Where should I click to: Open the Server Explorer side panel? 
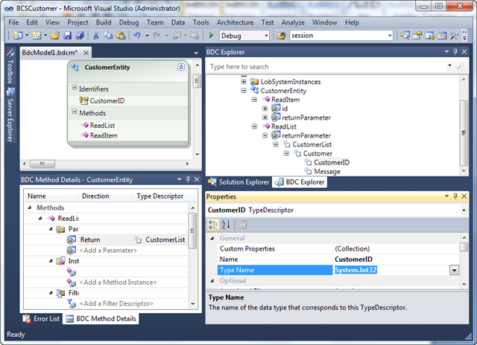pyautogui.click(x=10, y=115)
